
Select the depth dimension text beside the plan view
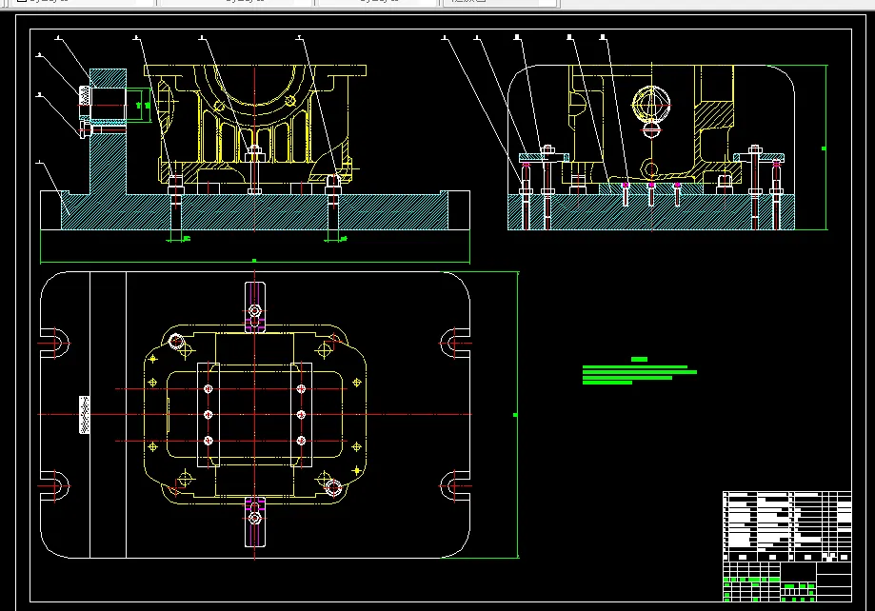(515, 415)
